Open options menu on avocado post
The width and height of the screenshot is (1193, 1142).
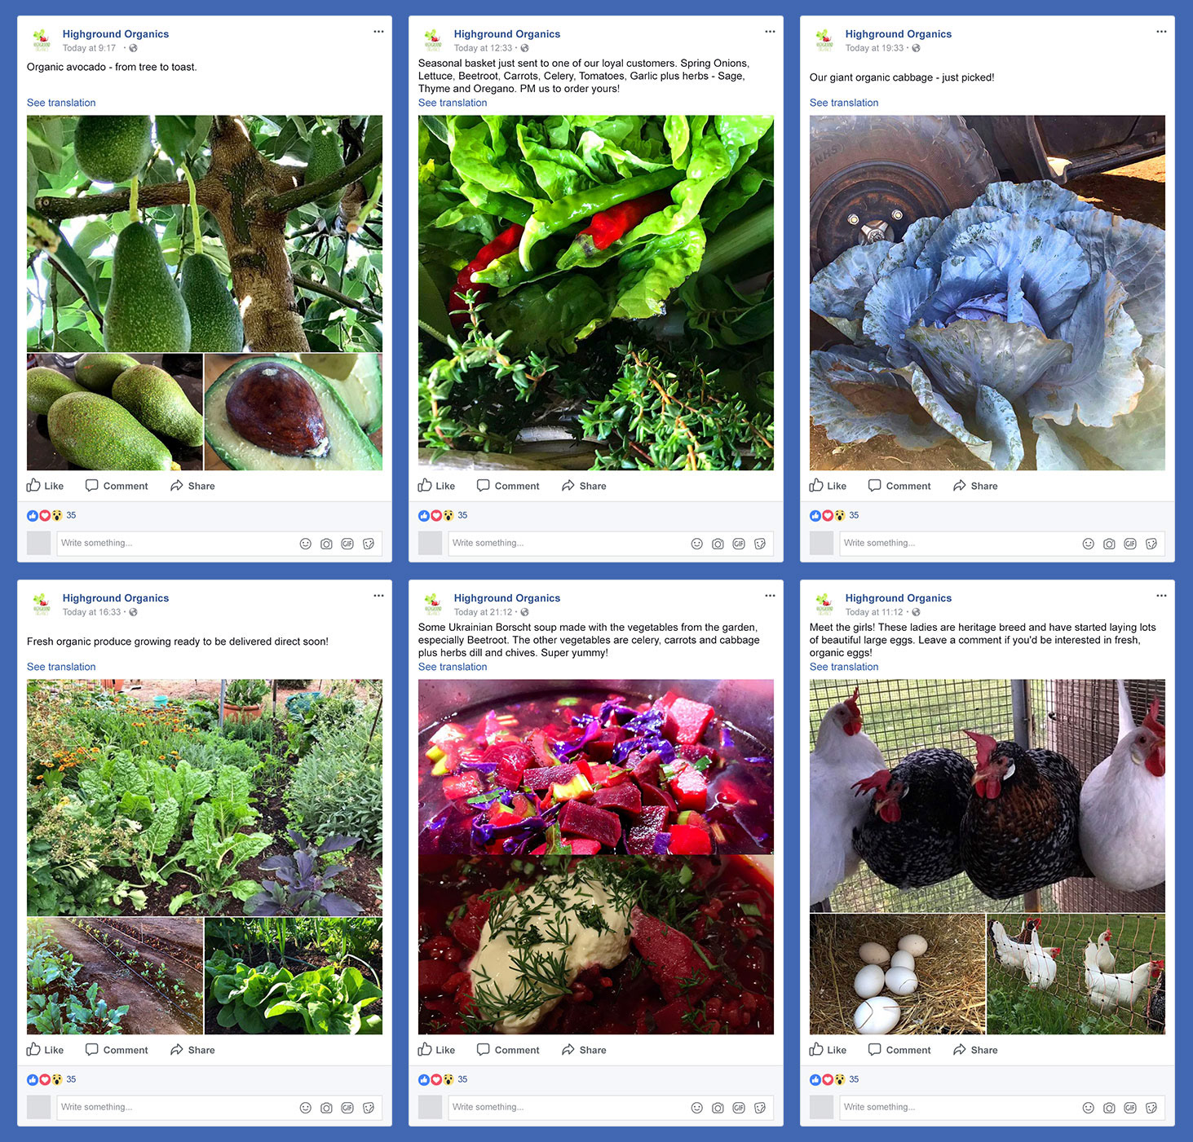(378, 32)
